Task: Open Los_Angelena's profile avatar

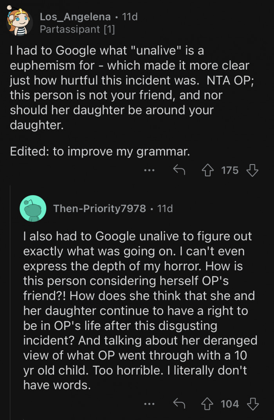Action: point(18,22)
